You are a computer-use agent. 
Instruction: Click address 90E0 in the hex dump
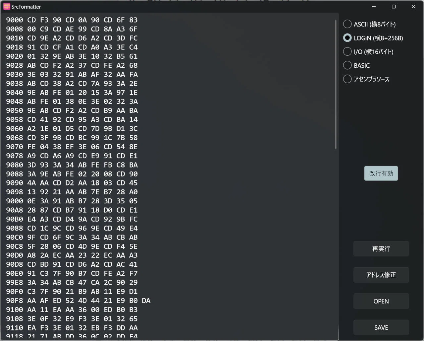pyautogui.click(x=15, y=273)
